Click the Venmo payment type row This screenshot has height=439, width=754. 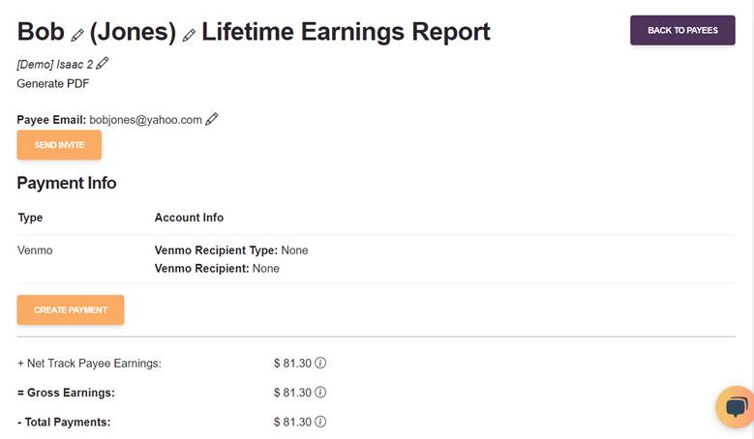377,259
